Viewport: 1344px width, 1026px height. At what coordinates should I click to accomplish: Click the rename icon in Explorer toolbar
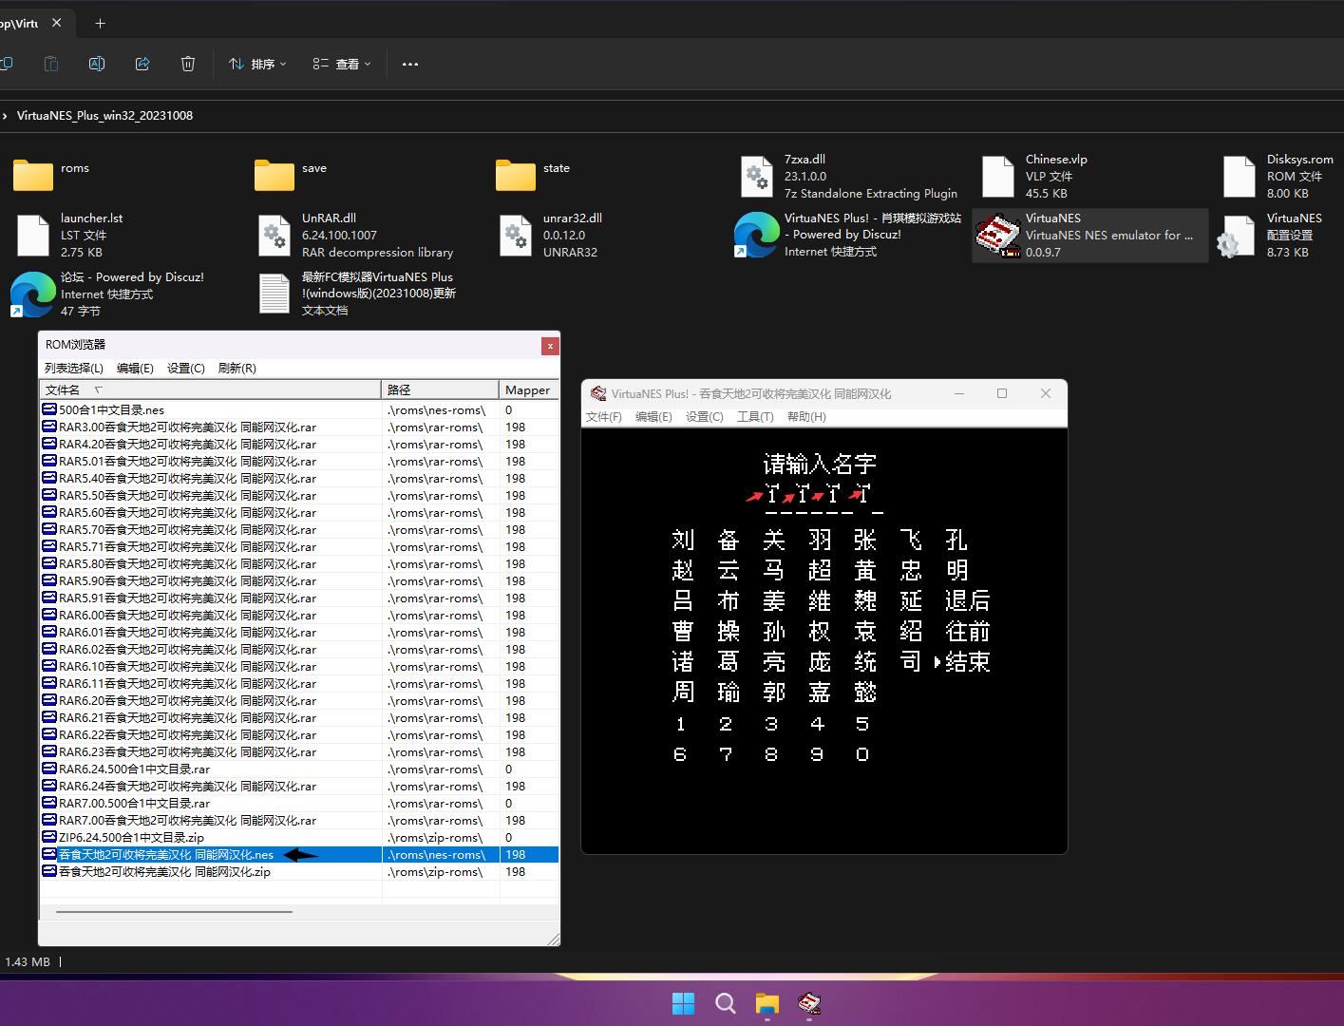pyautogui.click(x=97, y=64)
